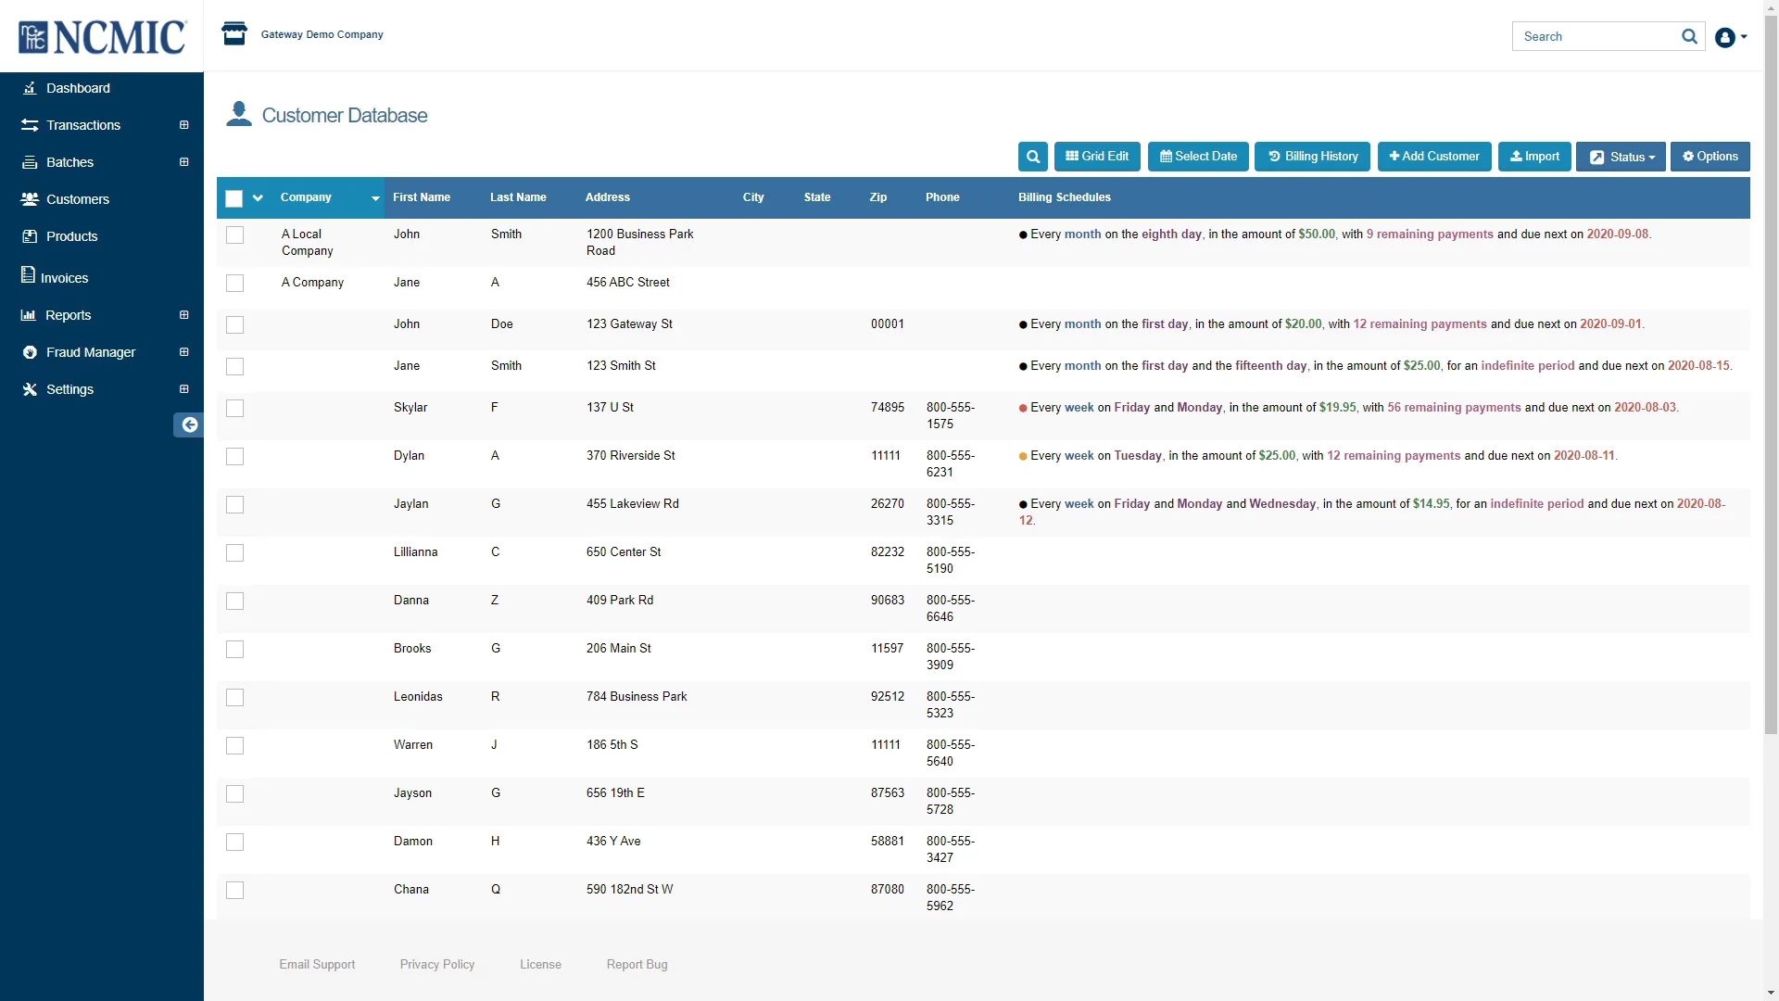Open the user account dropdown at top right
Screen dimensions: 1779x1001
(1730, 38)
